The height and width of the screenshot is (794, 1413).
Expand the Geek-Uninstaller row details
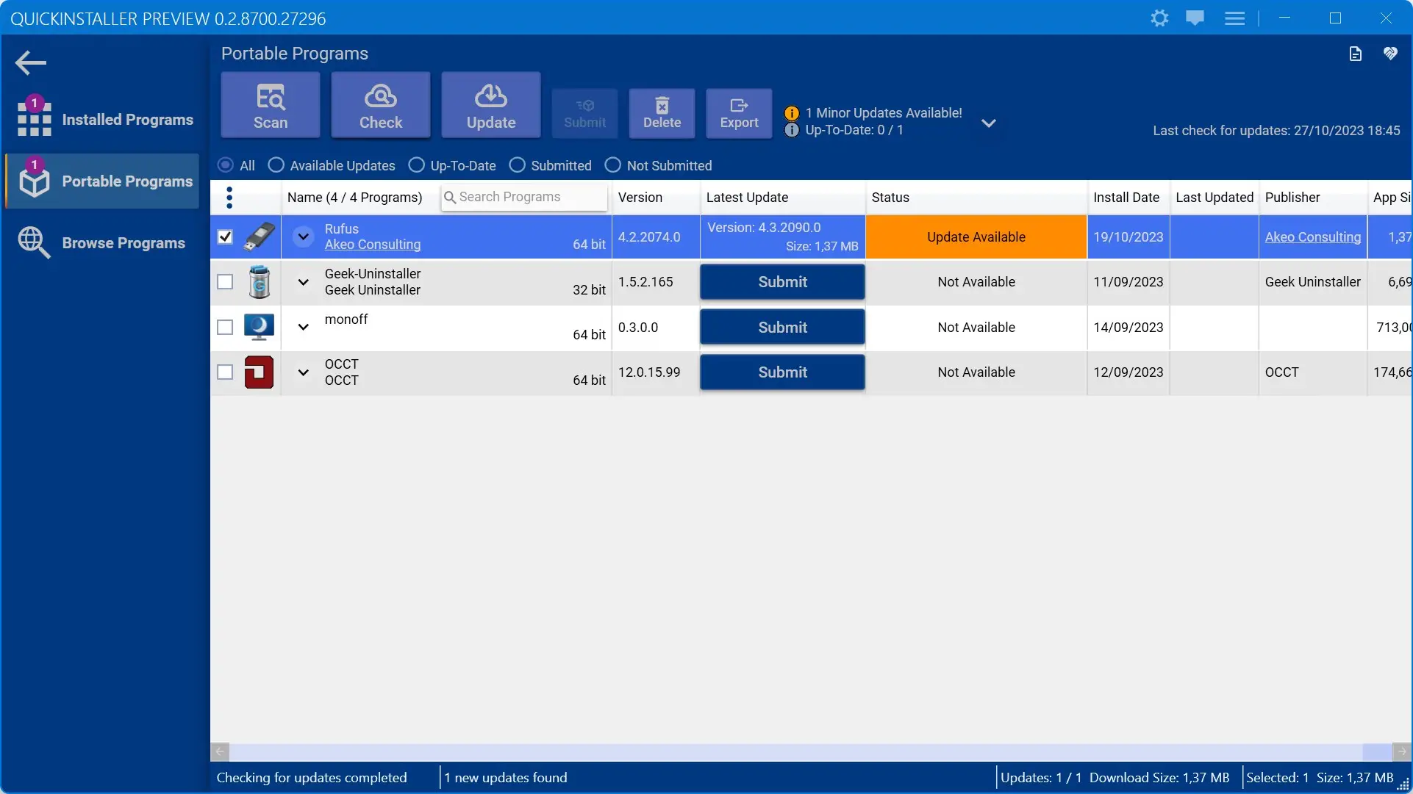pos(303,282)
